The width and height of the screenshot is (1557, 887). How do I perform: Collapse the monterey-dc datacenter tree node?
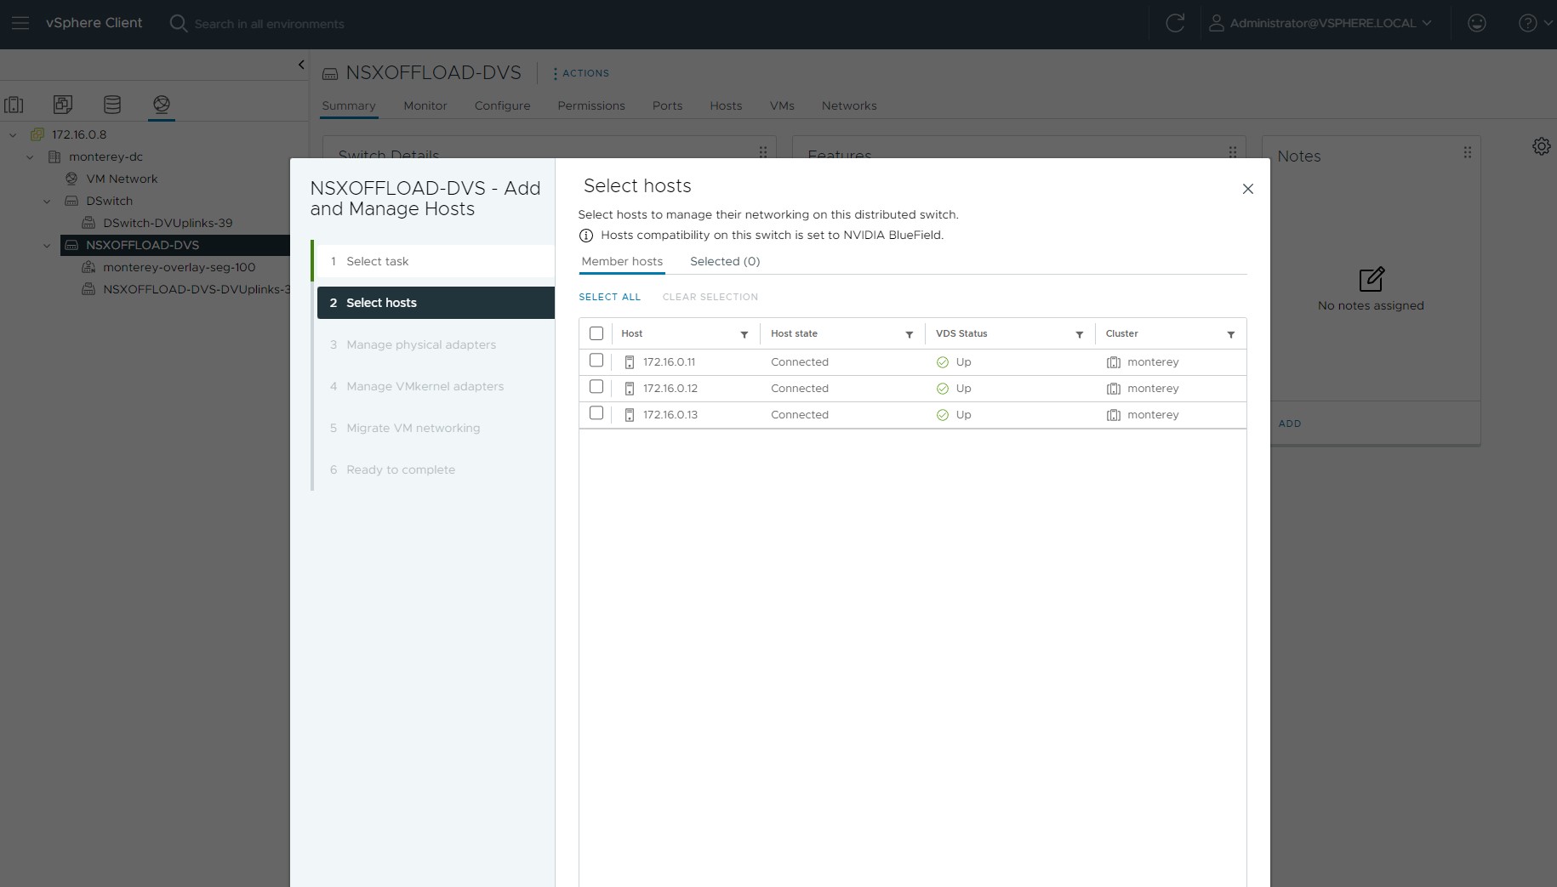coord(31,156)
